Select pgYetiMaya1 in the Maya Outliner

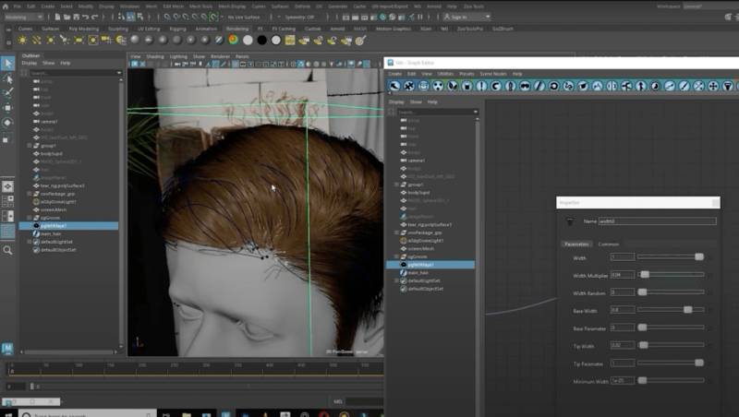pyautogui.click(x=68, y=226)
